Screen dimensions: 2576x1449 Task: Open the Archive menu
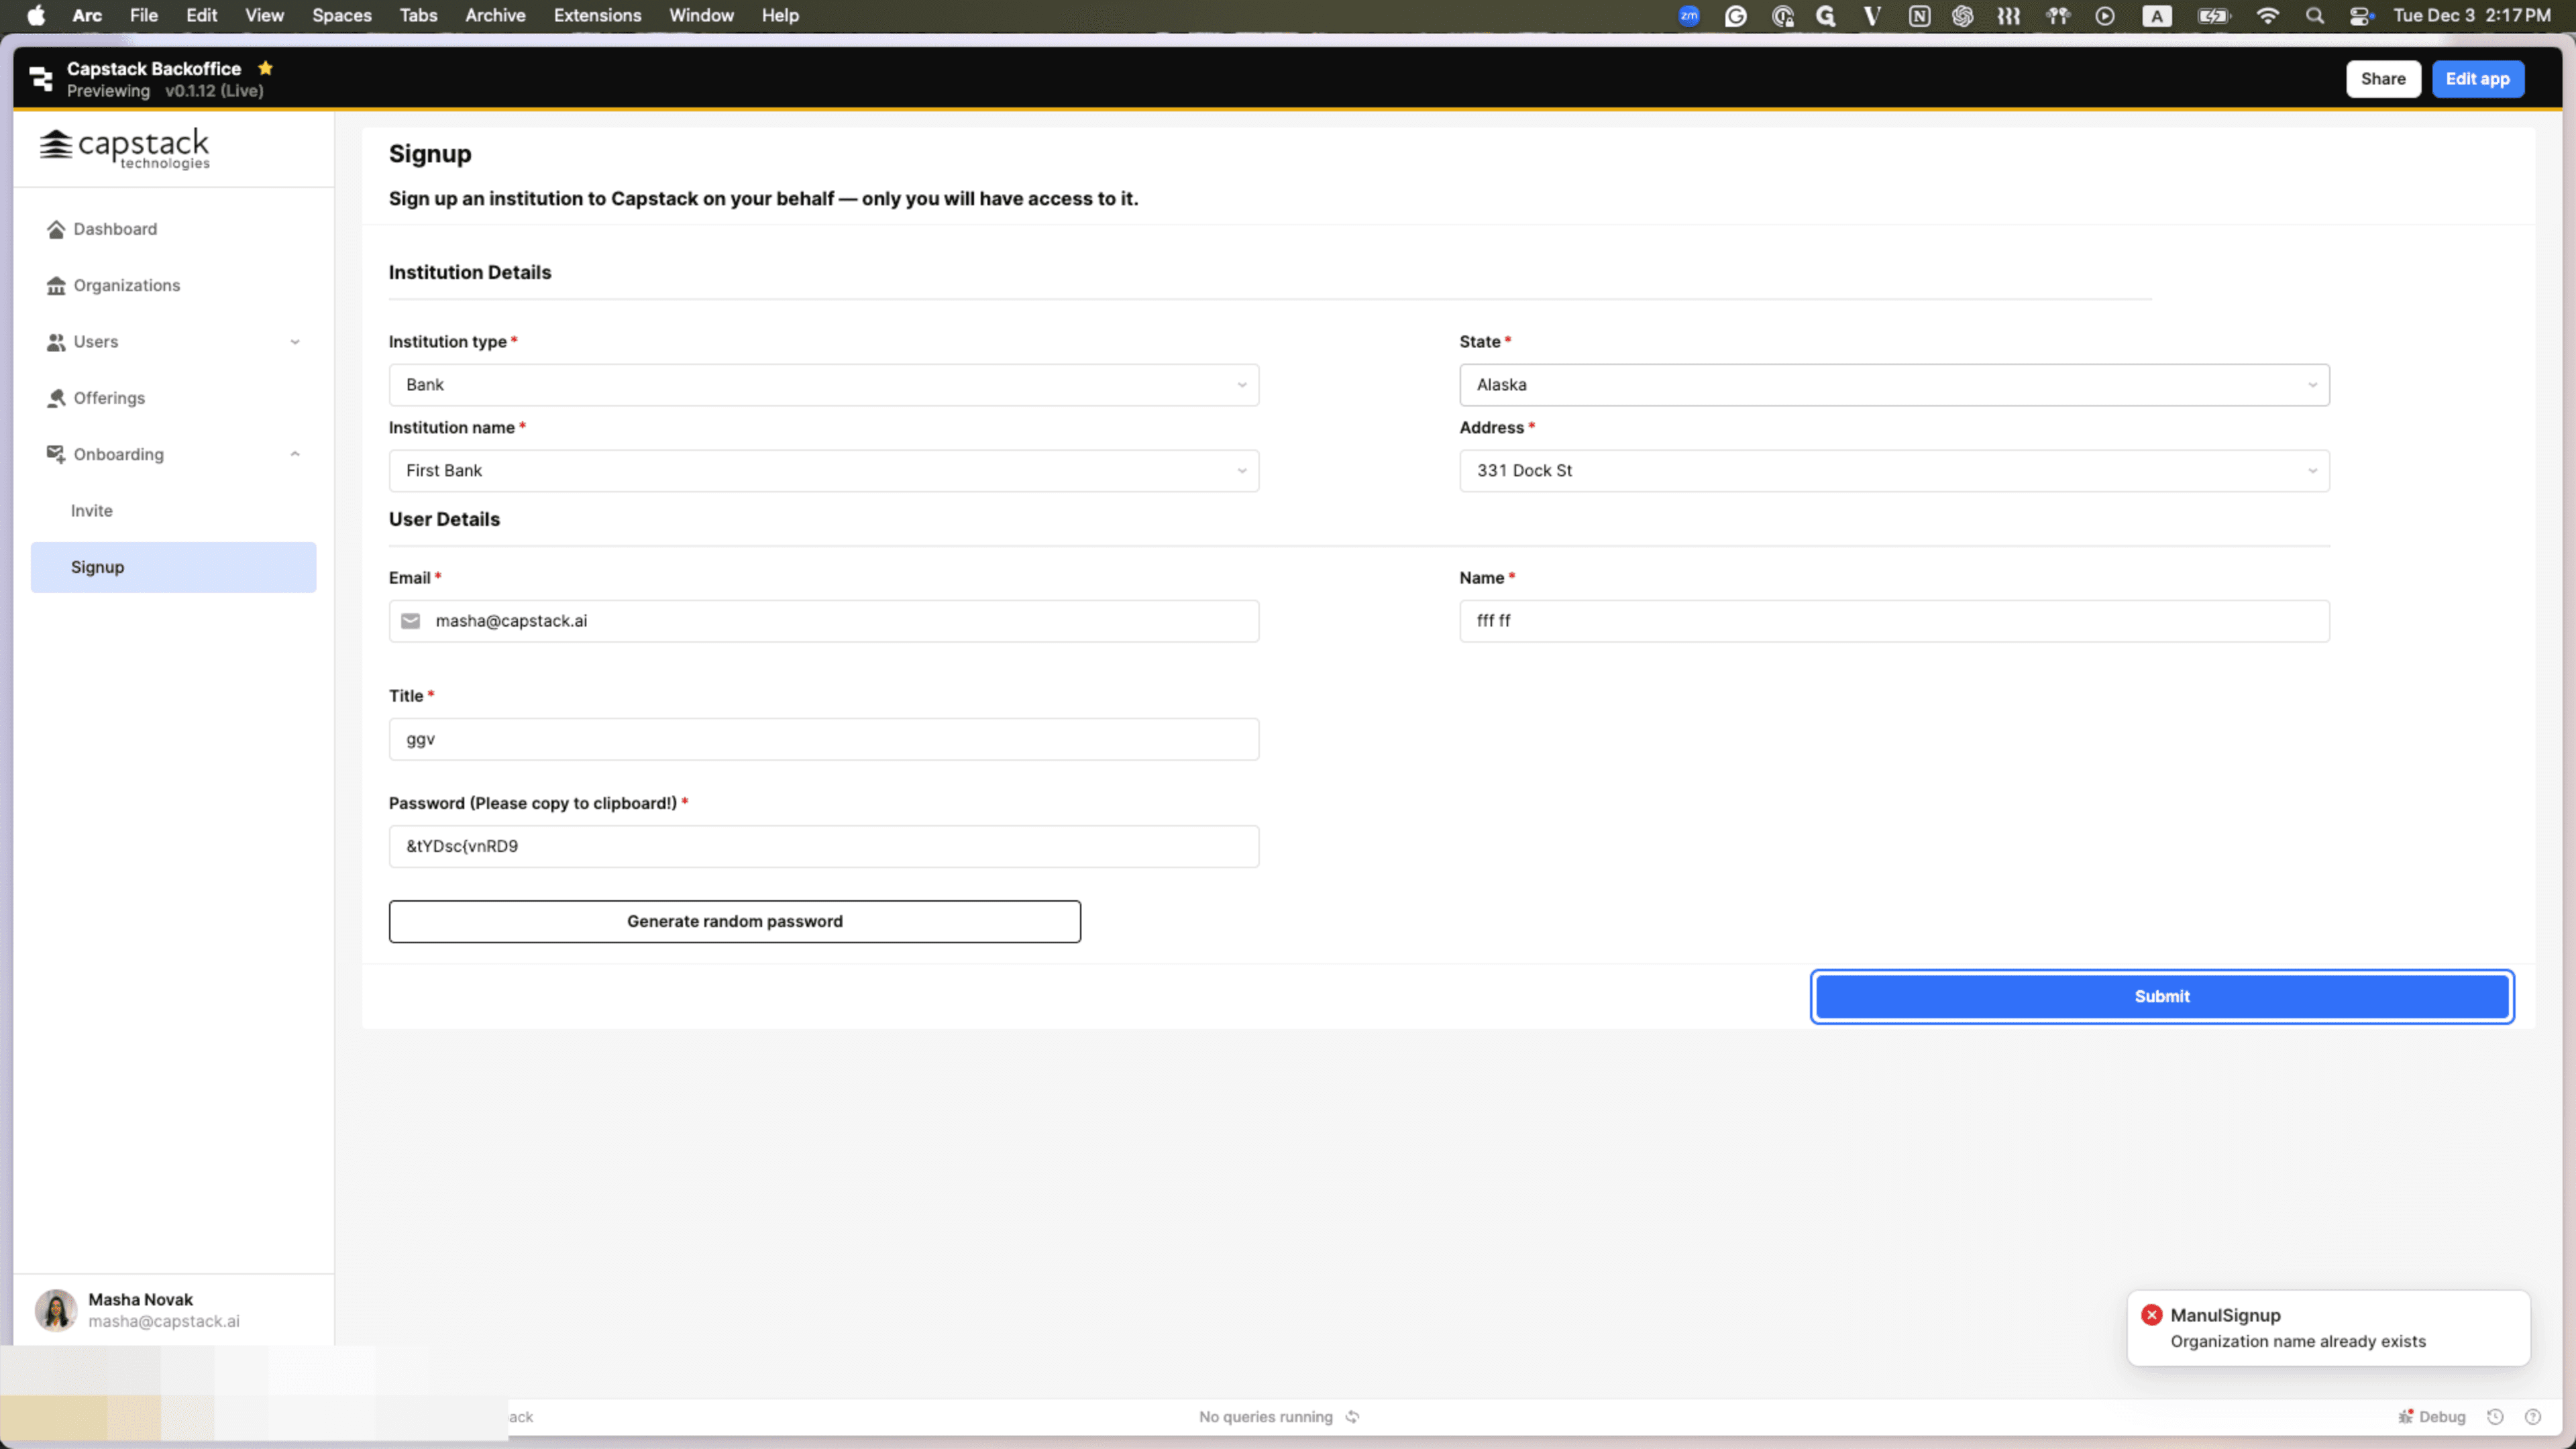(495, 15)
